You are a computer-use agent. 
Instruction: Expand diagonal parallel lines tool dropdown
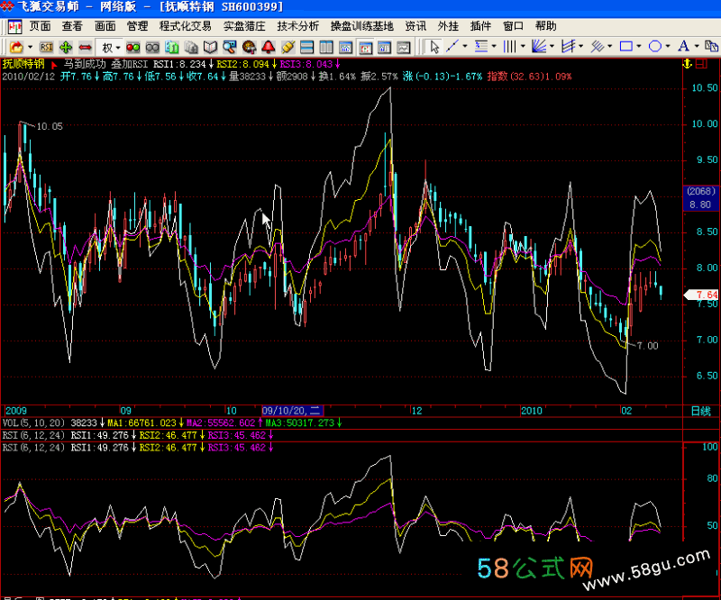click(610, 47)
